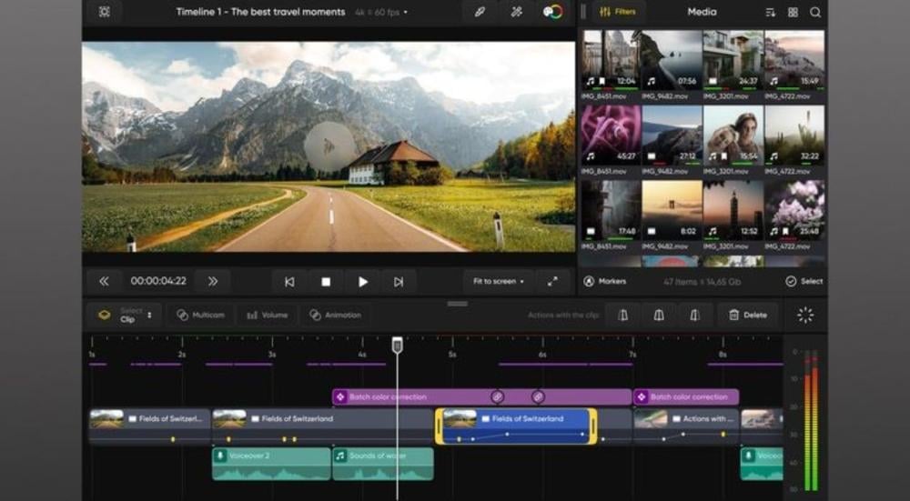Switch media panel to grid view
This screenshot has width=910, height=501.
coord(793,13)
